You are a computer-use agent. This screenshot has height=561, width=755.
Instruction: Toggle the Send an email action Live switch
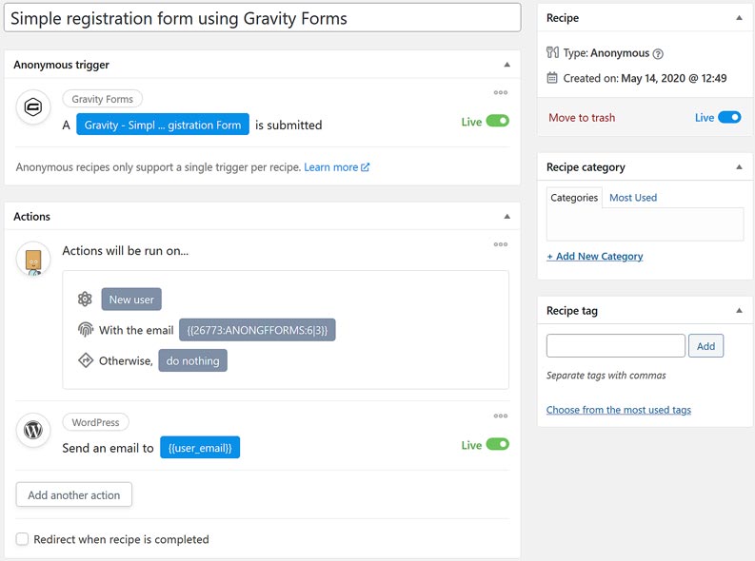[x=497, y=444]
